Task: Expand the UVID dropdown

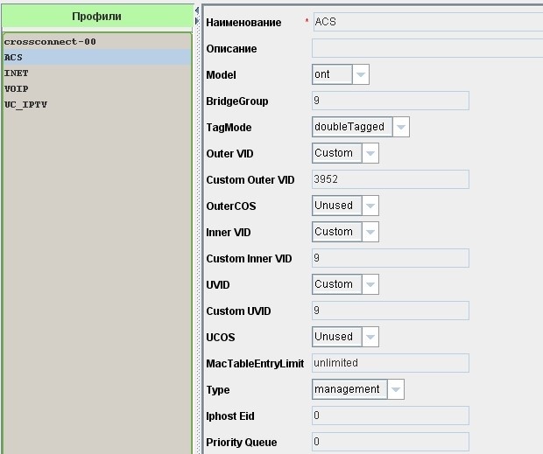Action: click(370, 285)
